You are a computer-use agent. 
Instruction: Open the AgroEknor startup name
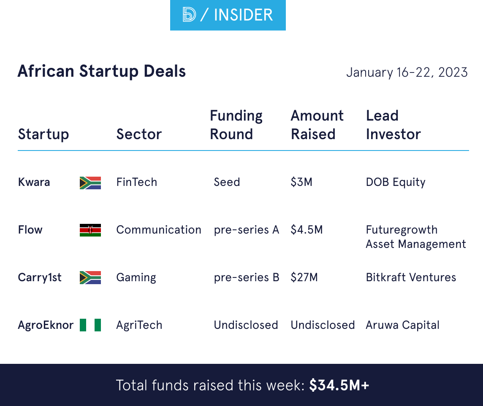[46, 325]
